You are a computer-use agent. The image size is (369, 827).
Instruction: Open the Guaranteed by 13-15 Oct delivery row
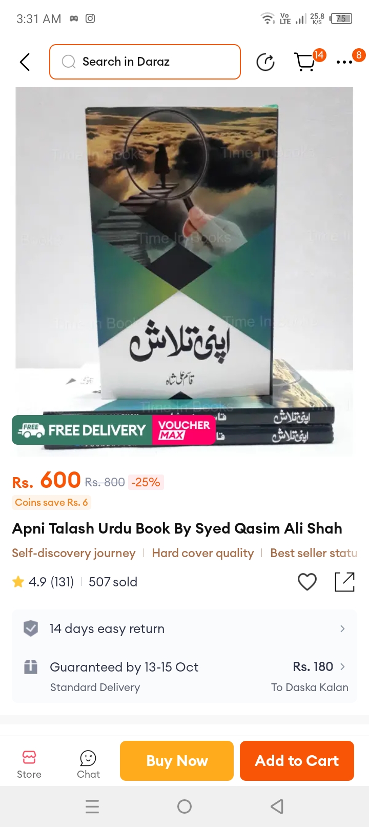point(184,676)
